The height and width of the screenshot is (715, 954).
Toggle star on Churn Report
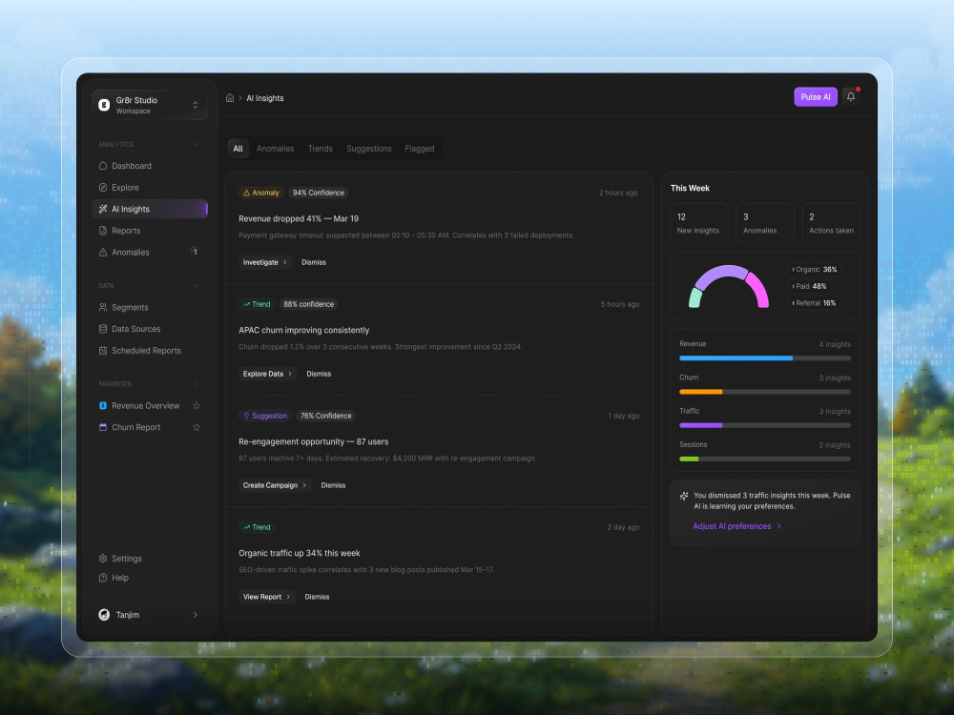(196, 427)
